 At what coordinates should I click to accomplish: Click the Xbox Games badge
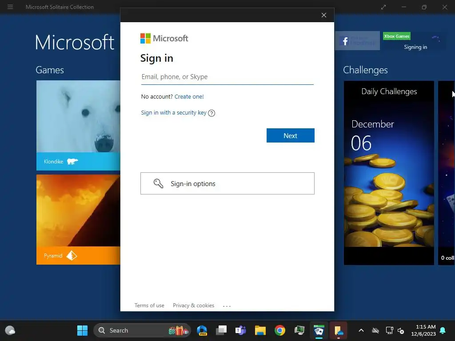(397, 36)
